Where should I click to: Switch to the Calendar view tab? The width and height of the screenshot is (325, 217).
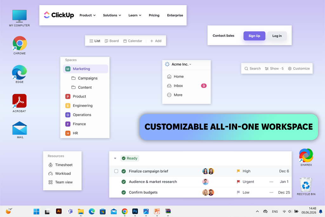tap(133, 41)
